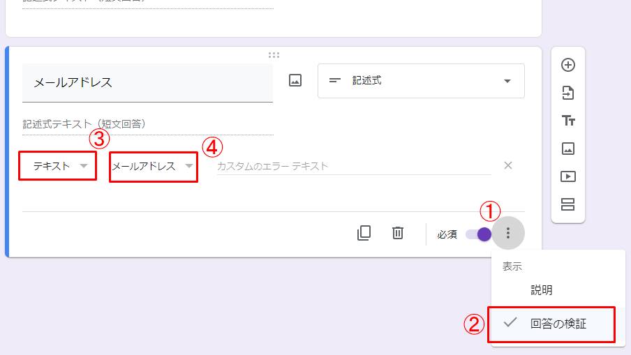631x355 pixels.
Task: Toggle the 必須 required switch
Action: pos(478,234)
